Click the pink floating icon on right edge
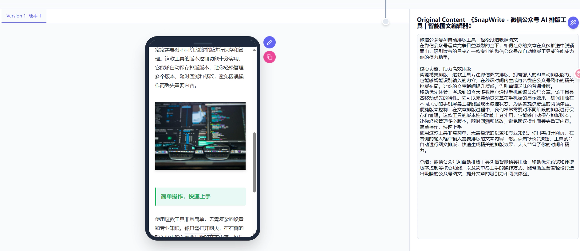 click(x=578, y=73)
